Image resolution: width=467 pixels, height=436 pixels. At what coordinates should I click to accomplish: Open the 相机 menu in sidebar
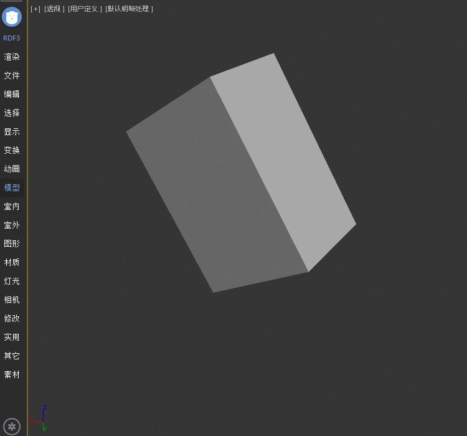tap(12, 300)
